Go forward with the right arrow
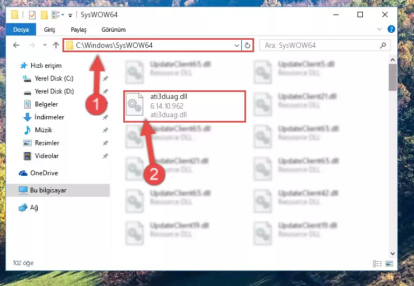Image resolution: width=414 pixels, height=286 pixels. tap(32, 45)
